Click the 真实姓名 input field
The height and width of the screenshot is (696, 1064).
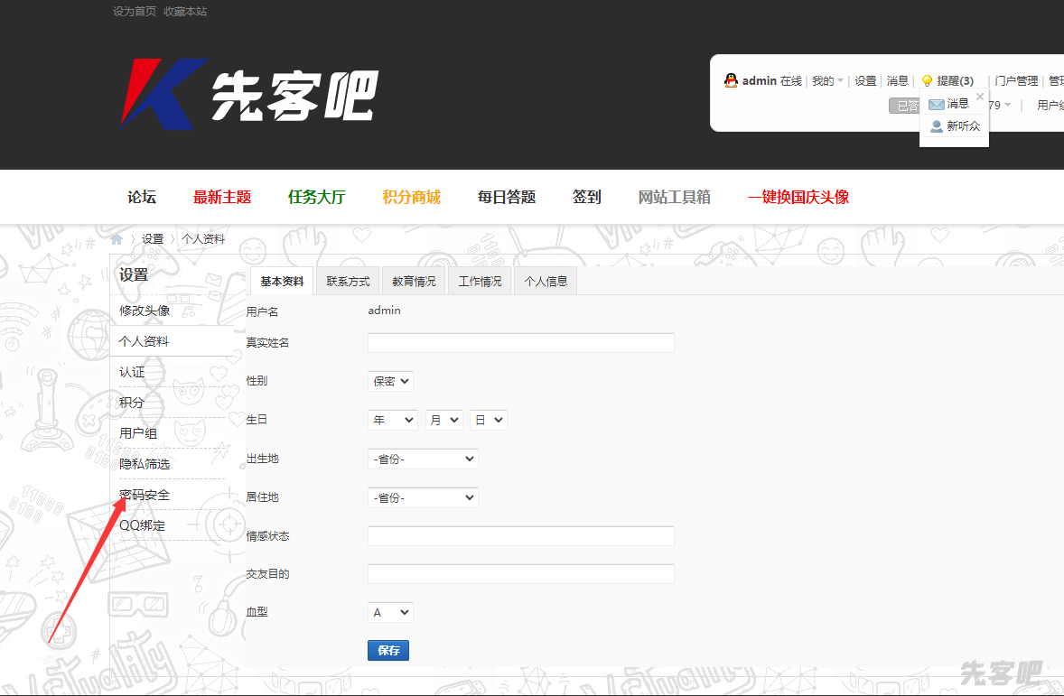(520, 343)
